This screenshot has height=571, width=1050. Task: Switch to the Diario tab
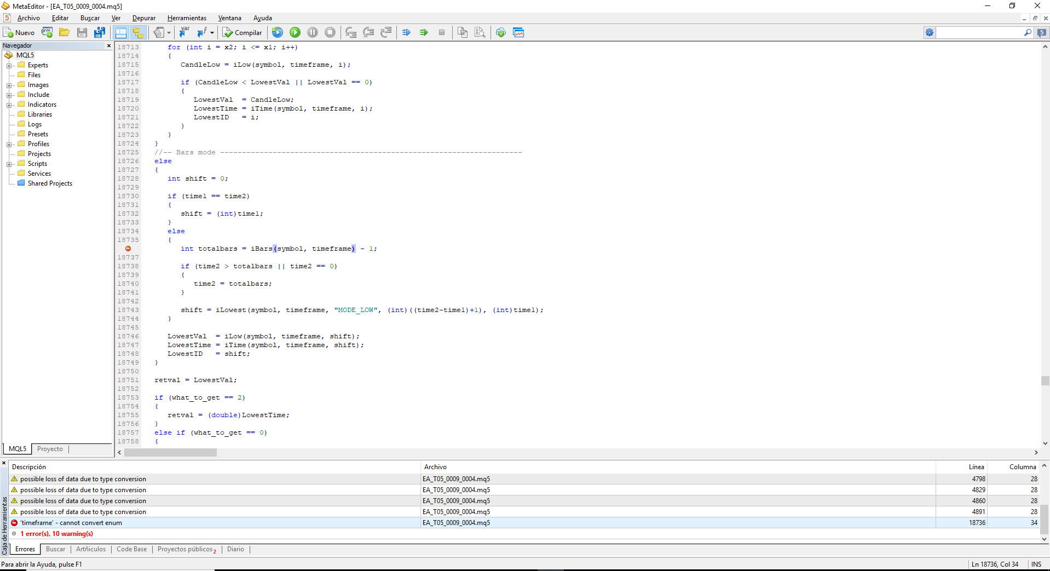tap(235, 549)
